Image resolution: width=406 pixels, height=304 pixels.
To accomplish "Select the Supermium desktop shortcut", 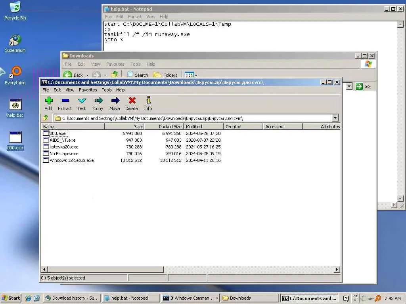I will (x=15, y=44).
